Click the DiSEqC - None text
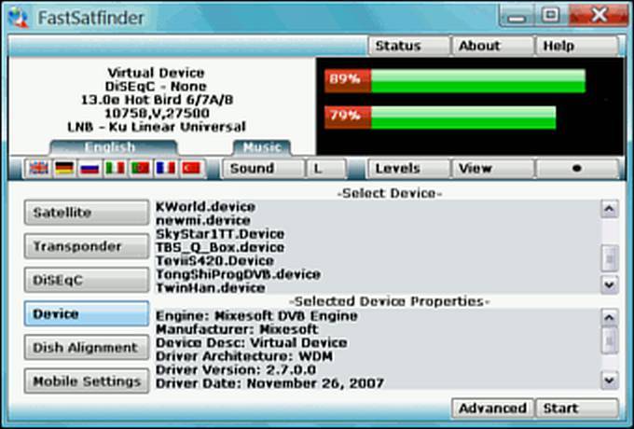Screen dimensions: 634x429 click(157, 86)
